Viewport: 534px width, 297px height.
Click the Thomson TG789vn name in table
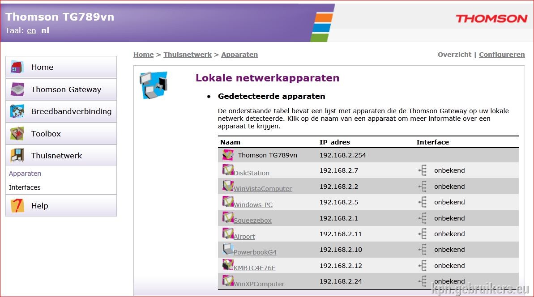(267, 155)
